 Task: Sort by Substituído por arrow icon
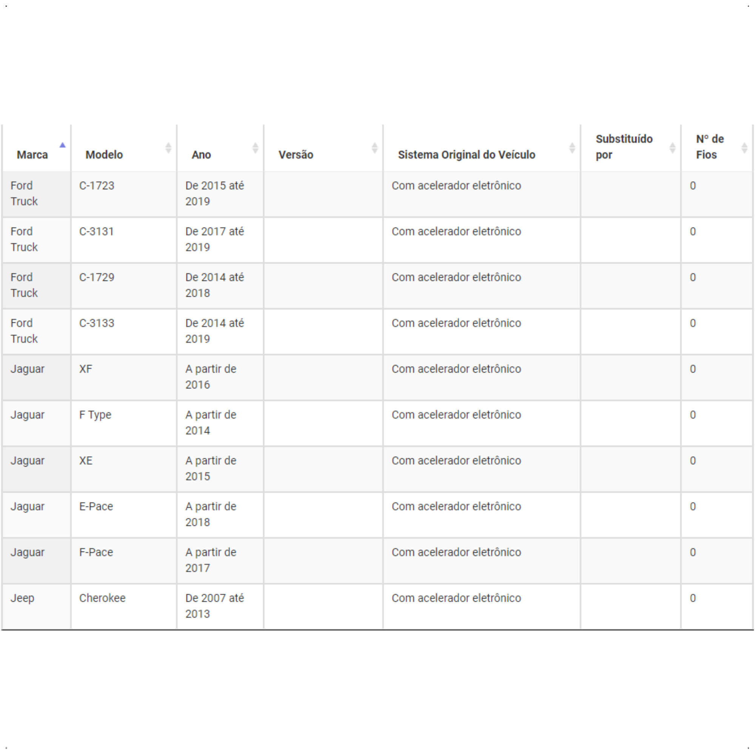[673, 148]
